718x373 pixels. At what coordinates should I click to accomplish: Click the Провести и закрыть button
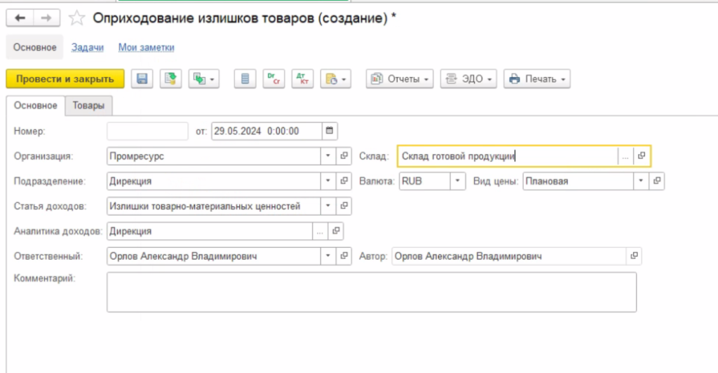point(65,79)
